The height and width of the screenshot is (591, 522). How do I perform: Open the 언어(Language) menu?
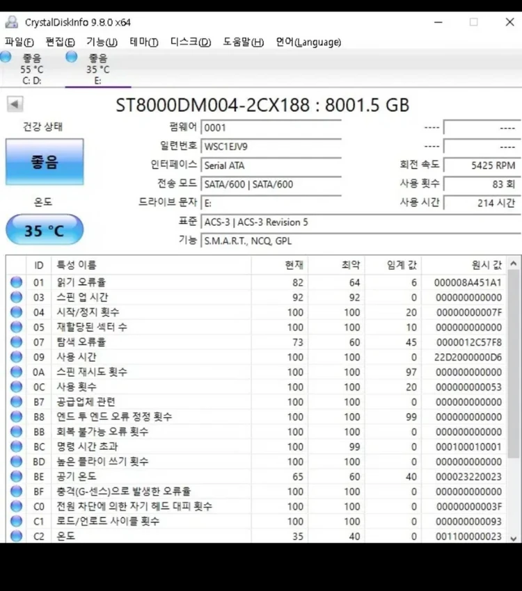pos(308,42)
